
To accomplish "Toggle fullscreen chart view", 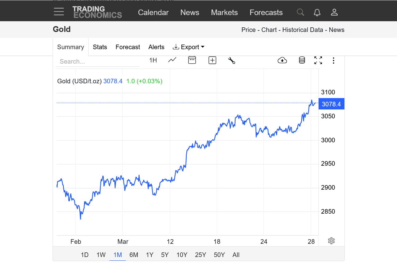I will point(318,60).
